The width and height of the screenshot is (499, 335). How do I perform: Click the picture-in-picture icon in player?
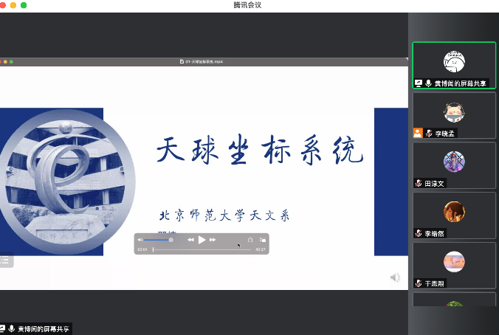tap(262, 240)
